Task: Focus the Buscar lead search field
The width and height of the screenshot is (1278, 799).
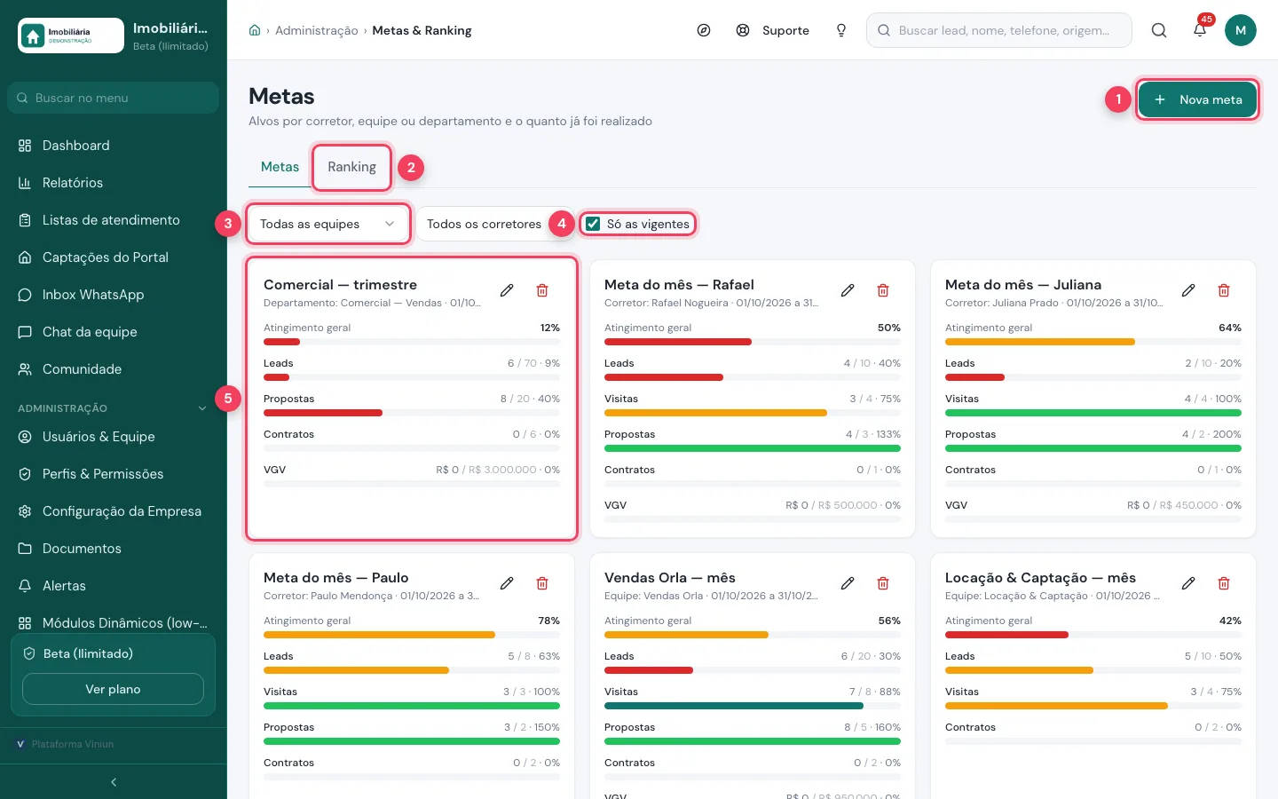Action: (x=999, y=30)
